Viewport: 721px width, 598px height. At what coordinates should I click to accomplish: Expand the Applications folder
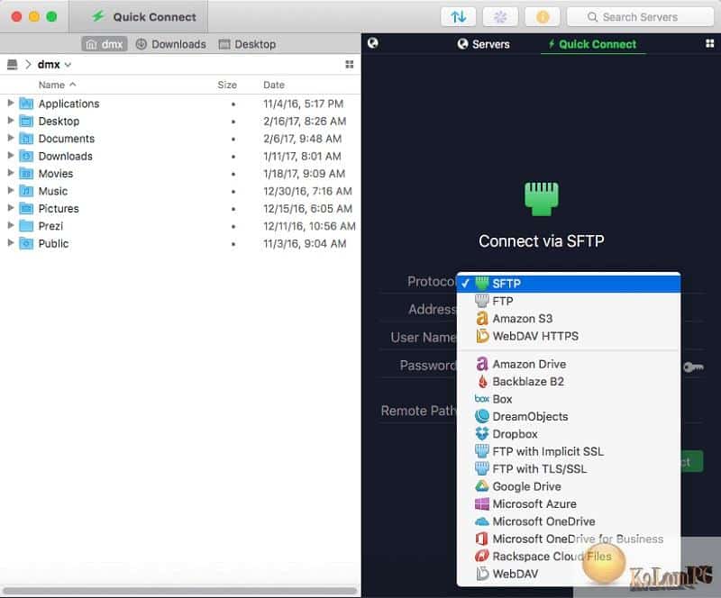[x=11, y=103]
